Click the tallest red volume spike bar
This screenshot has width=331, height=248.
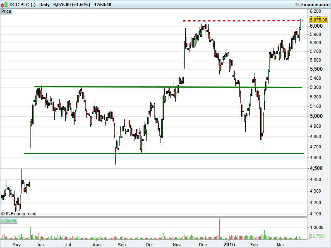(x=219, y=229)
